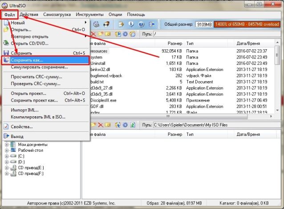This screenshot has height=209, width=284.
Task: Click the UltraISO title bar icon
Action: pyautogui.click(x=5, y=5)
